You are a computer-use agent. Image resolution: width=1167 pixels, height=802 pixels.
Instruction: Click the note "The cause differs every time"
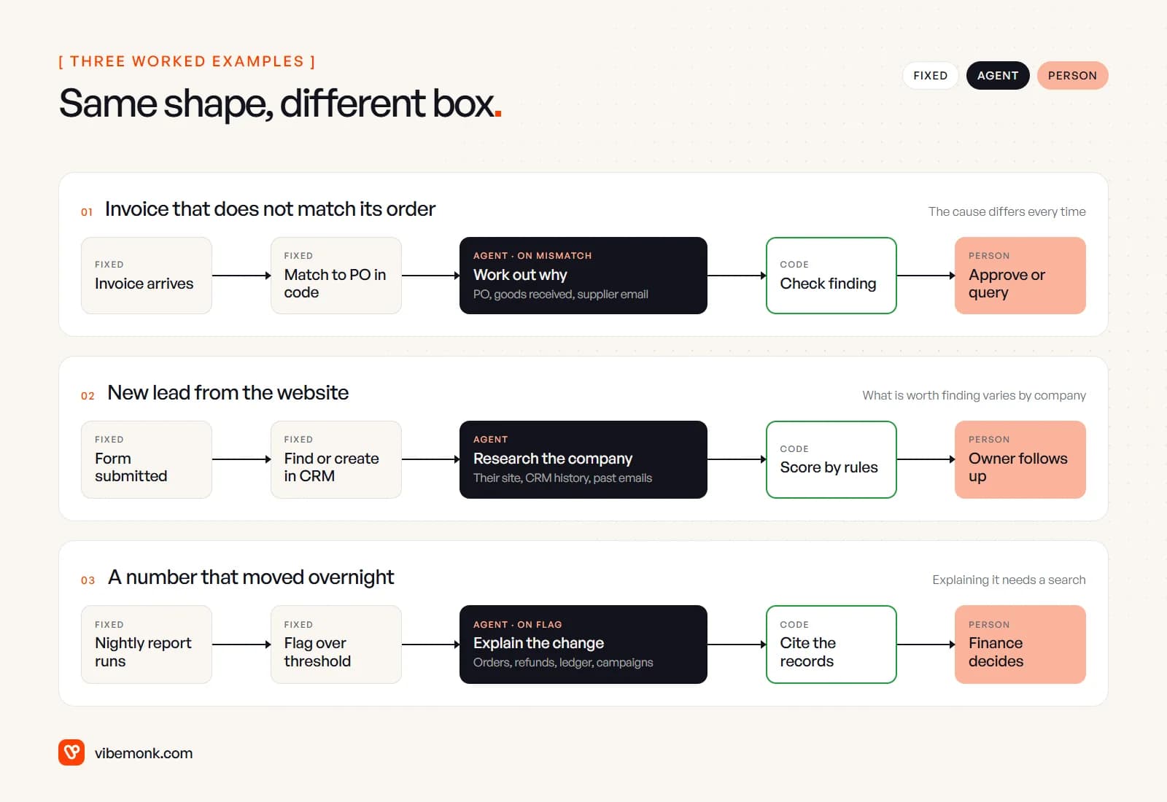[1007, 211]
